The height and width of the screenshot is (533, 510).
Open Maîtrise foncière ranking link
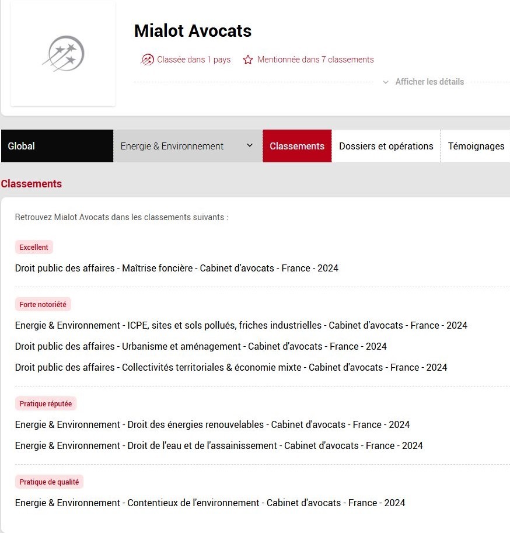(x=176, y=269)
